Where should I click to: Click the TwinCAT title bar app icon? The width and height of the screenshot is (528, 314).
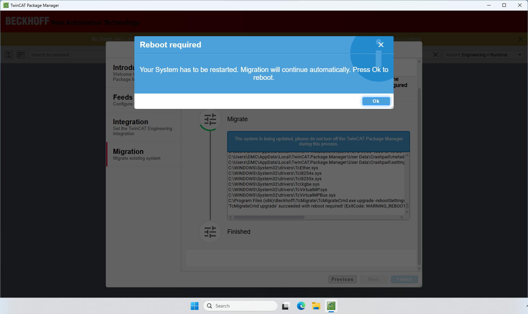tap(6, 5)
